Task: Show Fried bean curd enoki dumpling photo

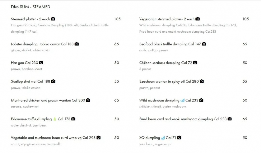Action: tap(230, 119)
